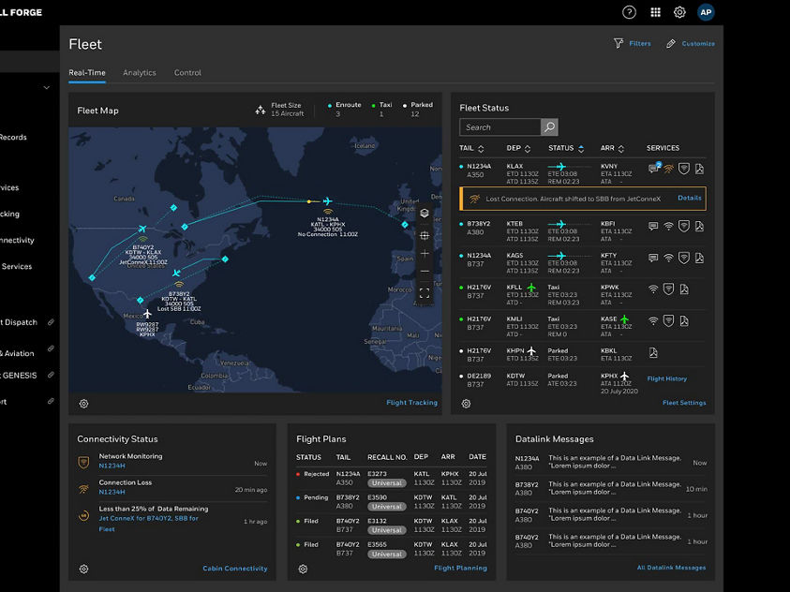790x592 pixels.
Task: Select the B740Y2 aircraft on the map
Action: [142, 229]
